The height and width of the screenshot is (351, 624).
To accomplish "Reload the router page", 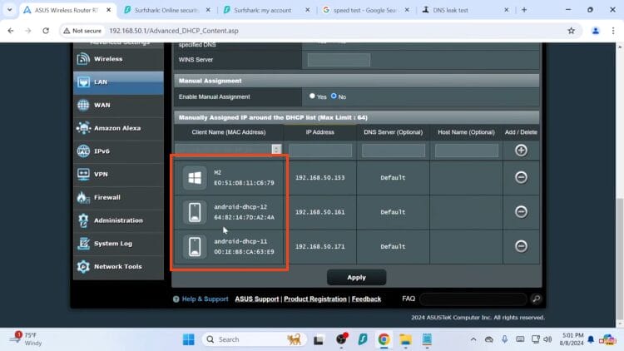I will click(46, 31).
